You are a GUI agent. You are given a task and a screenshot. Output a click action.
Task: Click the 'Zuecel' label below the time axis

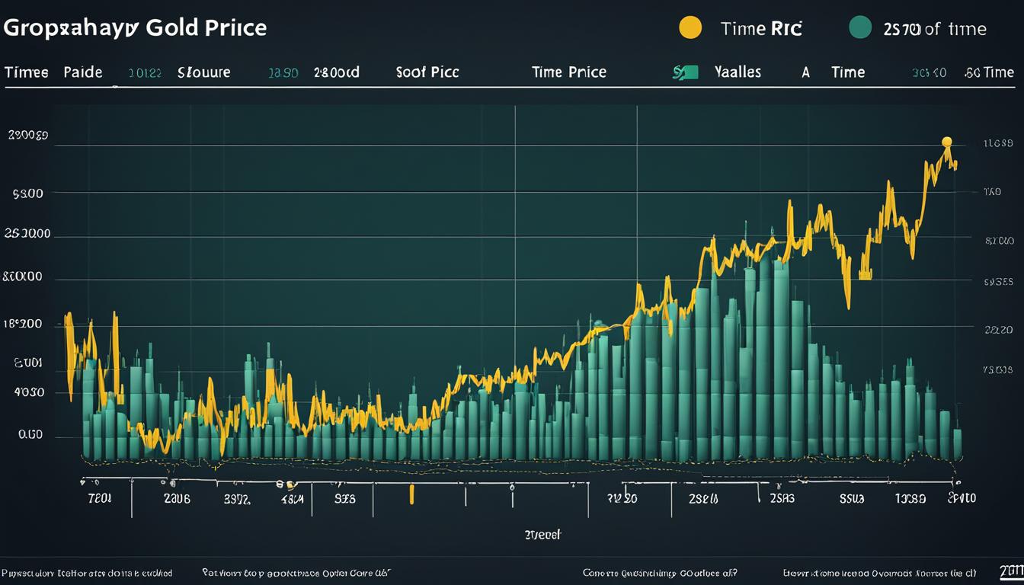[542, 535]
